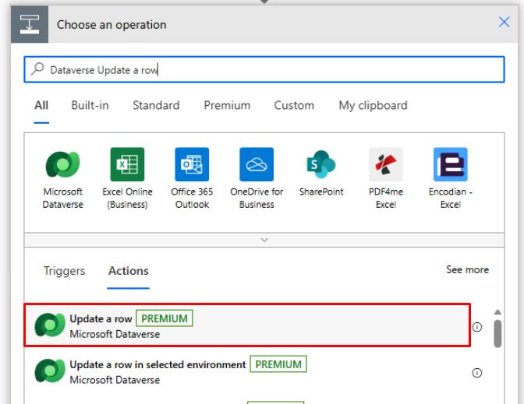Viewport: 524px width, 404px height.
Task: Select the Update a row Dataverse action
Action: tap(247, 325)
